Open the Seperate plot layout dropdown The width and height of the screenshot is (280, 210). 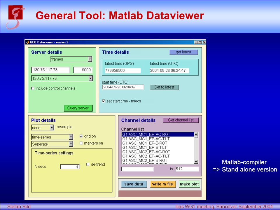pos(52,144)
